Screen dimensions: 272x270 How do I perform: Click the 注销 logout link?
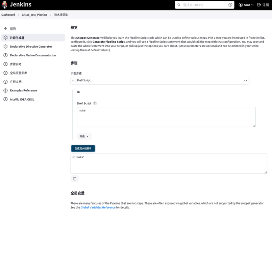(x=263, y=5)
